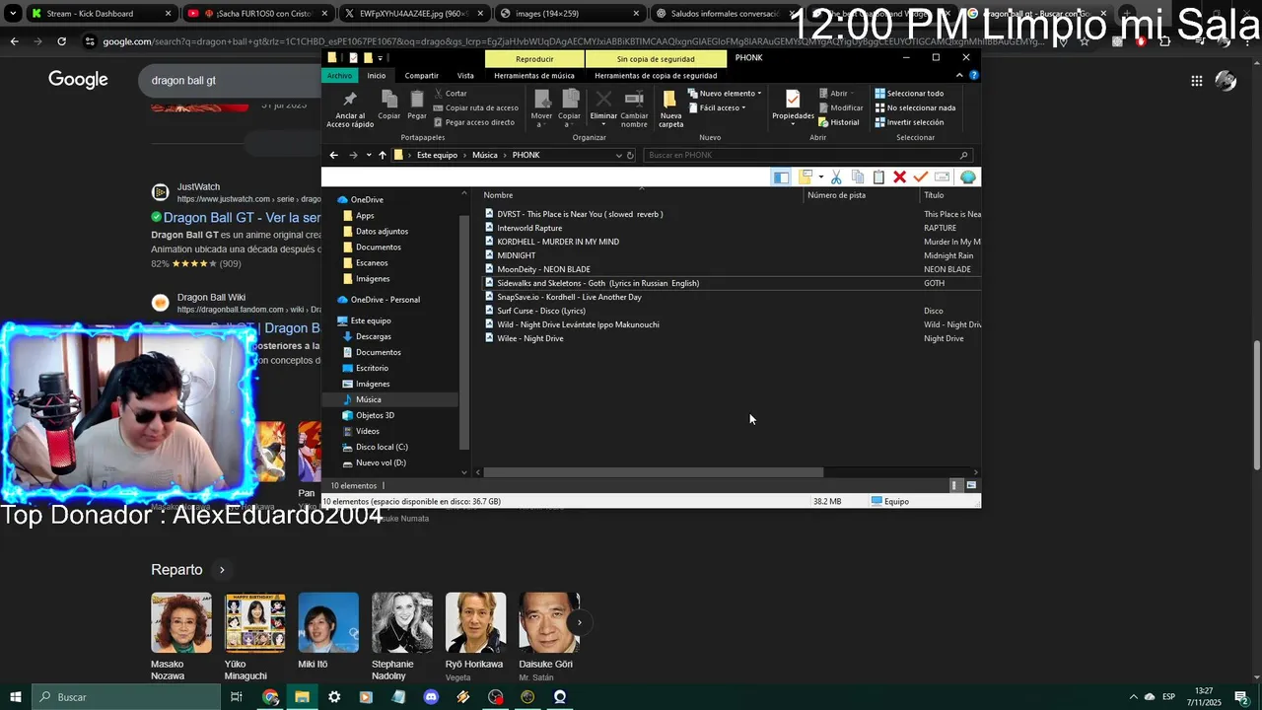The image size is (1262, 710).
Task: Open Propiedades in the ribbon
Action: [x=793, y=106]
